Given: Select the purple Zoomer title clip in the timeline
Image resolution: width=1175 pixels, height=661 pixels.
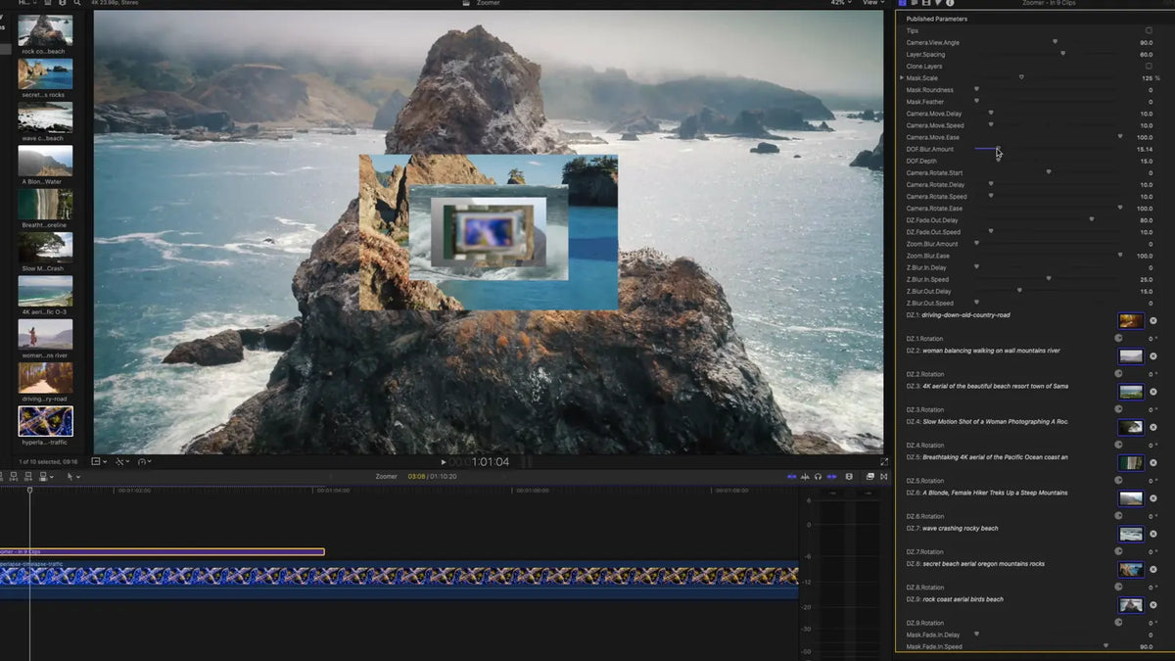Looking at the screenshot, I should (x=162, y=551).
